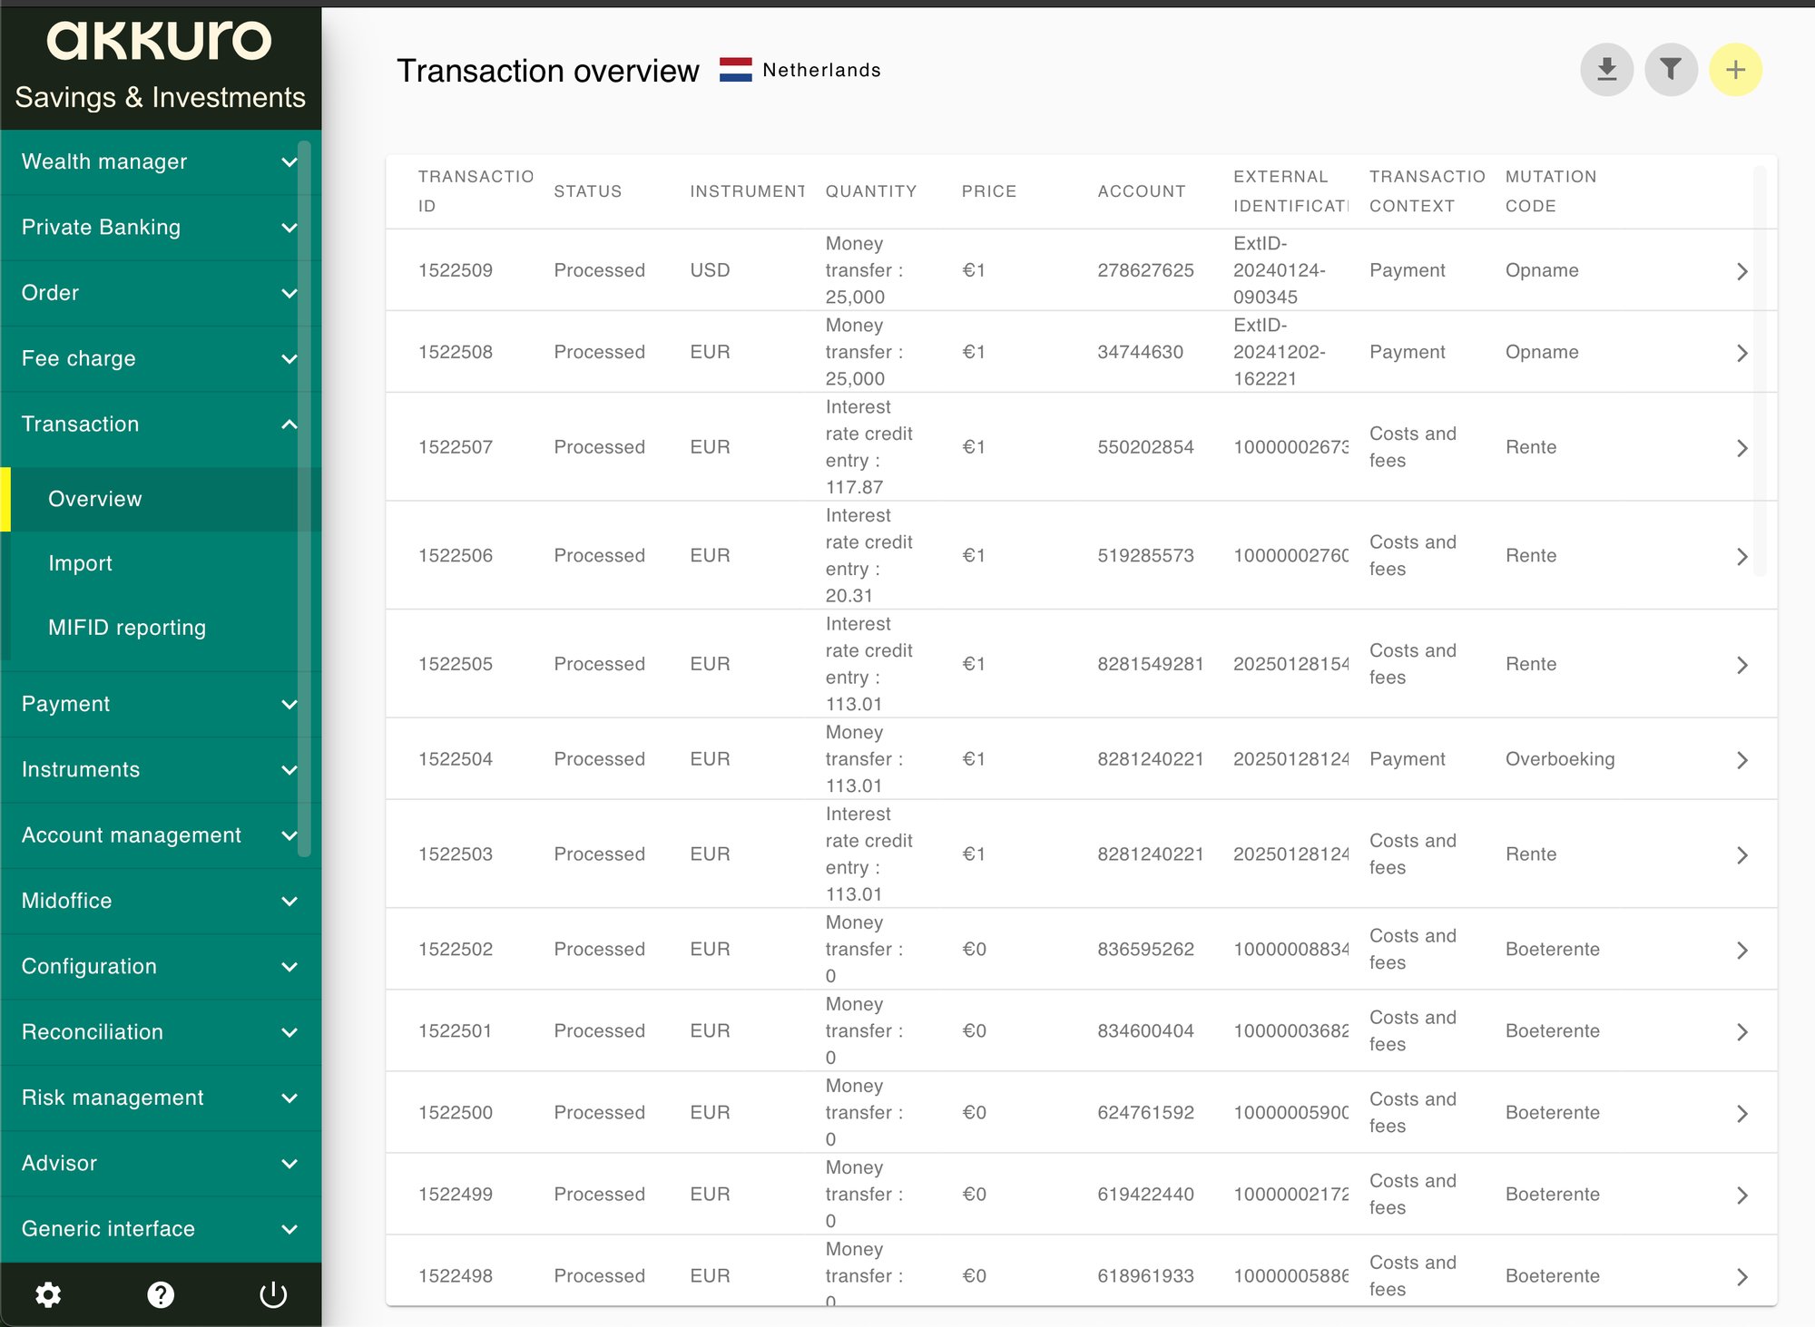Open settings gear in sidebar footer

(48, 1294)
